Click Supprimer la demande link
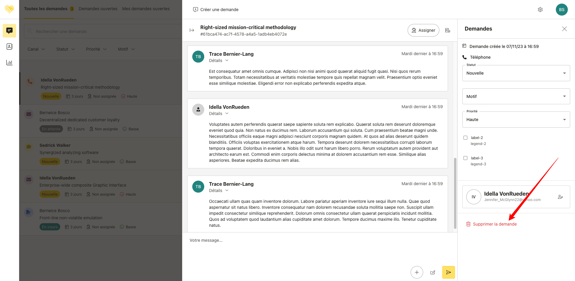This screenshot has height=281, width=575. click(494, 224)
